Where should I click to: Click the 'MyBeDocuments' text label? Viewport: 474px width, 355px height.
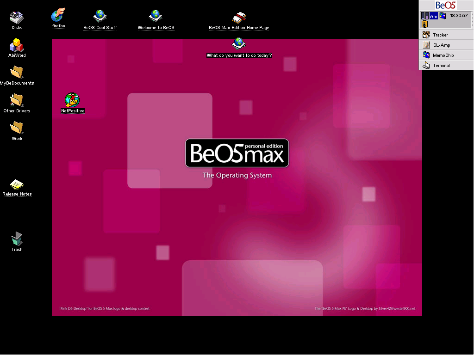(17, 83)
